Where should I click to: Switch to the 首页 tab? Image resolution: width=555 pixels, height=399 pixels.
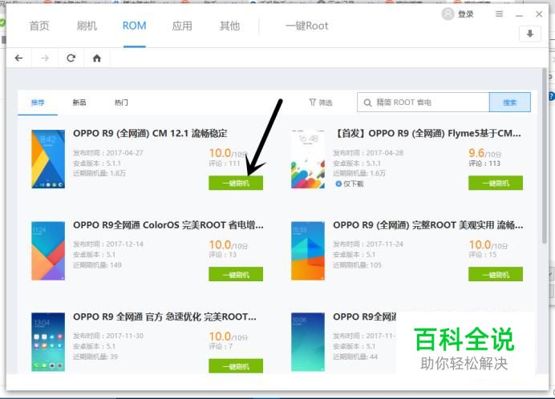39,26
